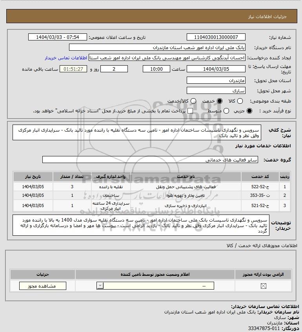Select the جزیی purchase type radio
This screenshot has width=302, height=332.
(249, 111)
